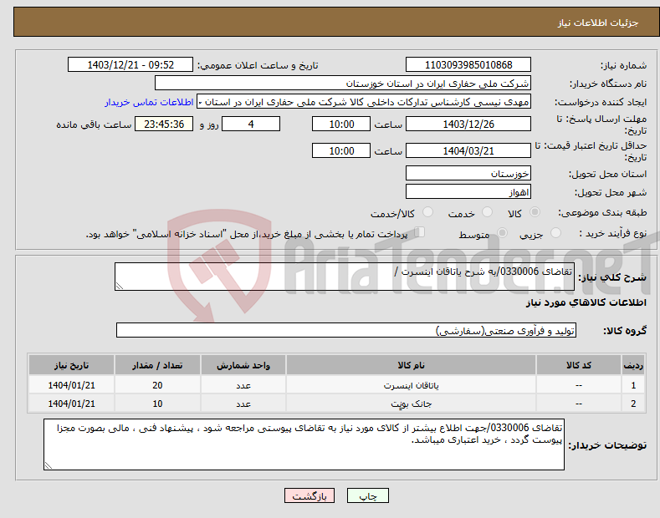Click the delivery province field خوزستان

(468, 173)
